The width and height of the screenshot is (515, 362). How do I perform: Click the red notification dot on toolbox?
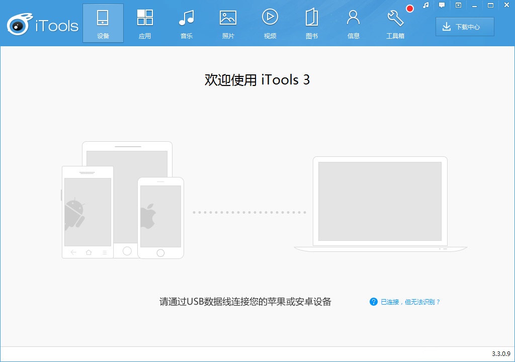tap(409, 9)
